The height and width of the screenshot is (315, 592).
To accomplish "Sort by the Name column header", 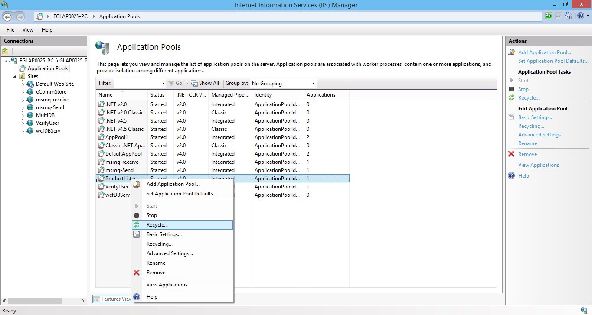I will [x=122, y=95].
